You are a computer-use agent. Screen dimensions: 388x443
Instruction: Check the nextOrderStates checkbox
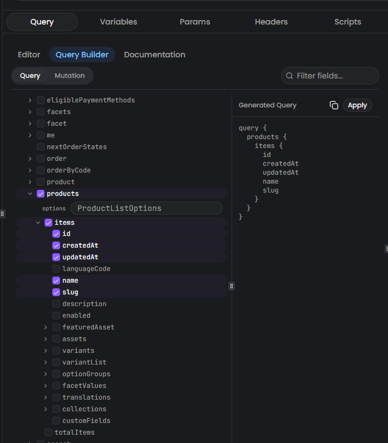[x=41, y=147]
